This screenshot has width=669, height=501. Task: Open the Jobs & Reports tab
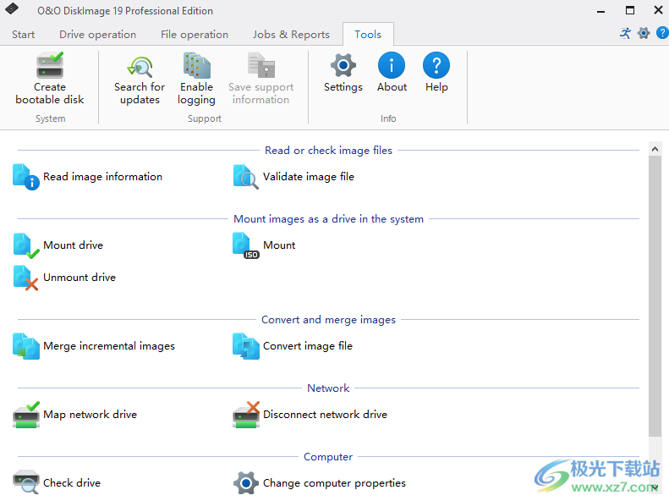[x=291, y=35]
